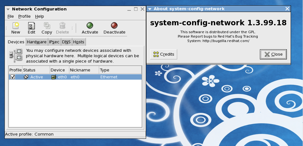Switch to the IPsec tab
The width and height of the screenshot is (303, 146).
coord(54,42)
